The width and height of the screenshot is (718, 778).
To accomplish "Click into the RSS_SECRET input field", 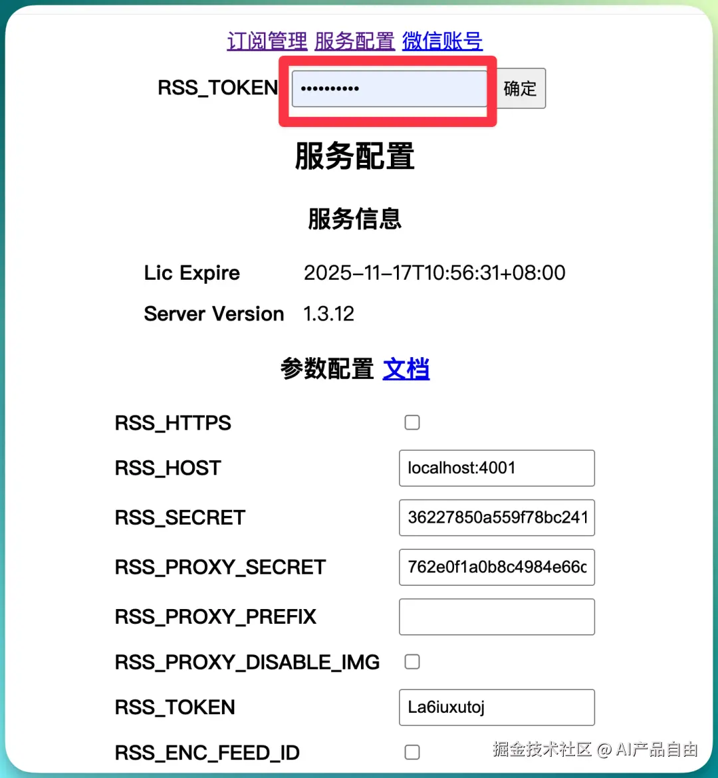I will coord(497,517).
